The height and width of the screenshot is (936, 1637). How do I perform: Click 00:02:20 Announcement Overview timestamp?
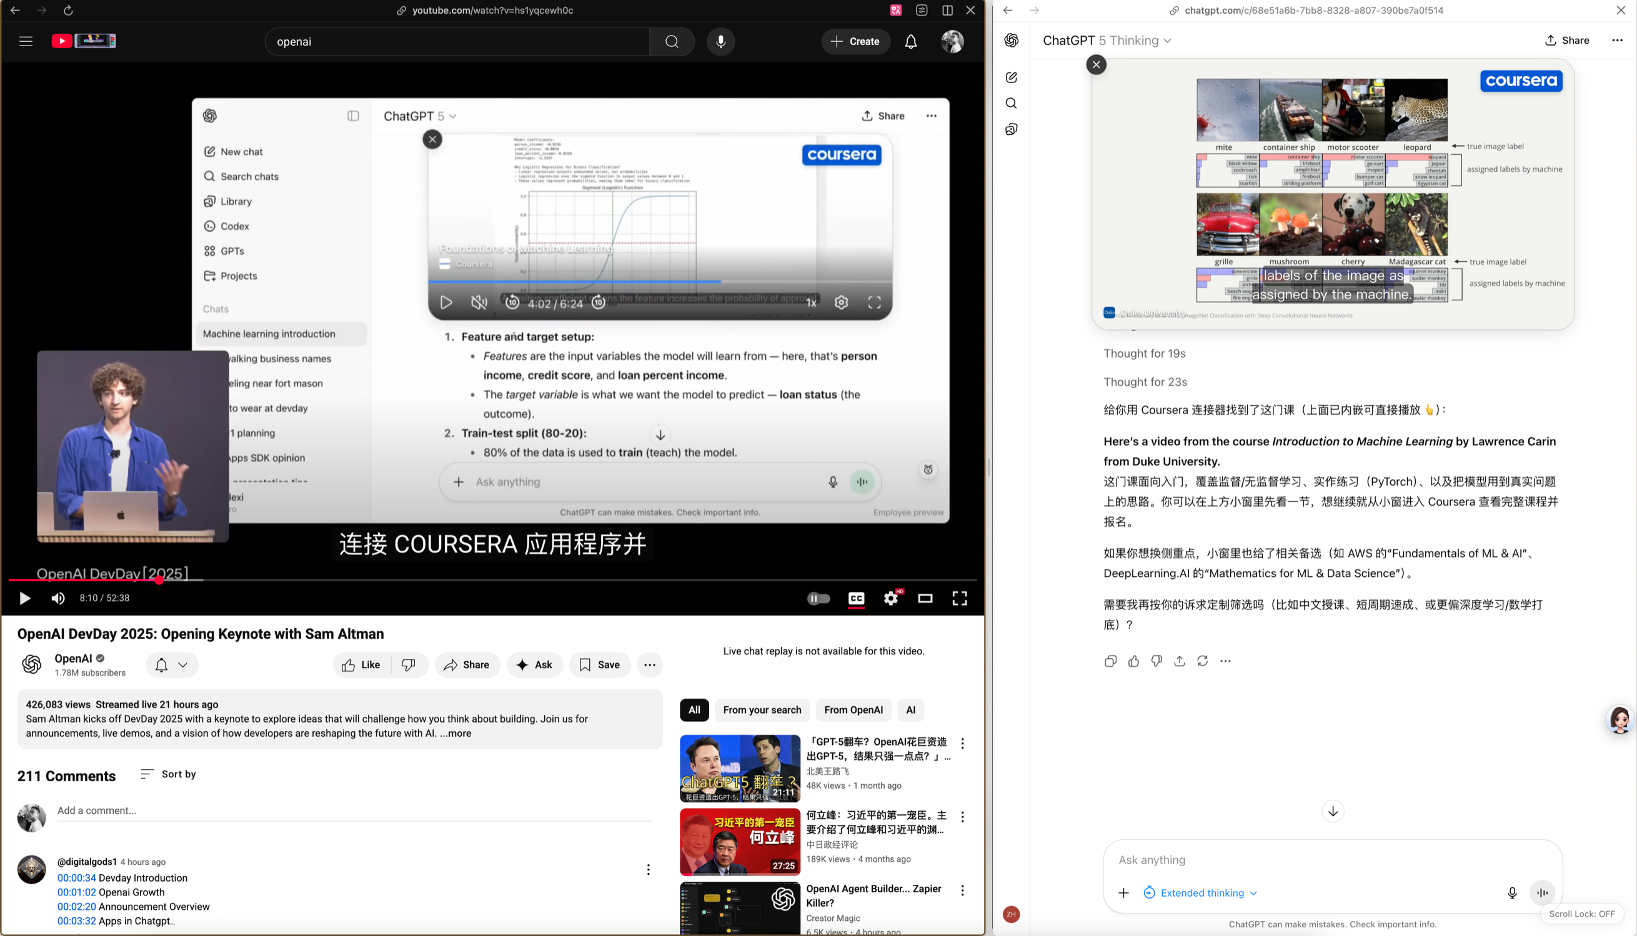(77, 907)
